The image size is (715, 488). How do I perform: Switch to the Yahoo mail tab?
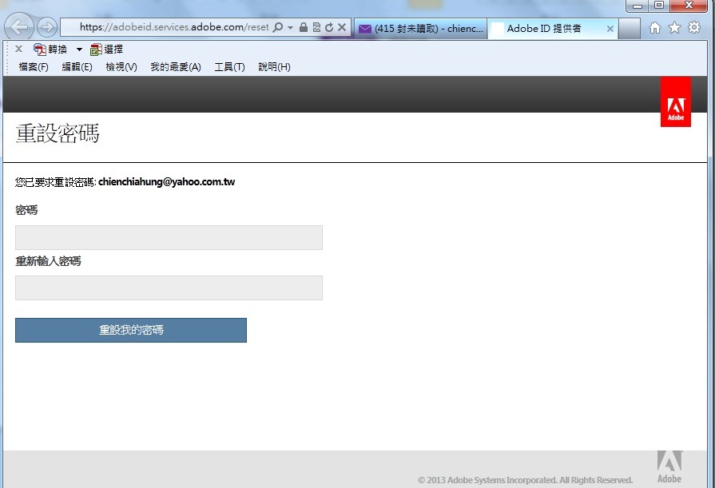click(420, 29)
